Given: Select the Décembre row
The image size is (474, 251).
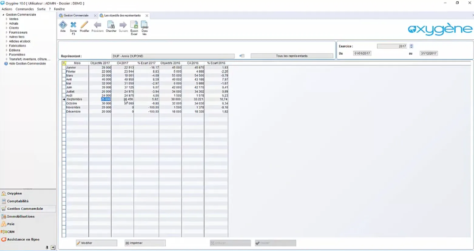Looking at the screenshot, I should point(145,112).
